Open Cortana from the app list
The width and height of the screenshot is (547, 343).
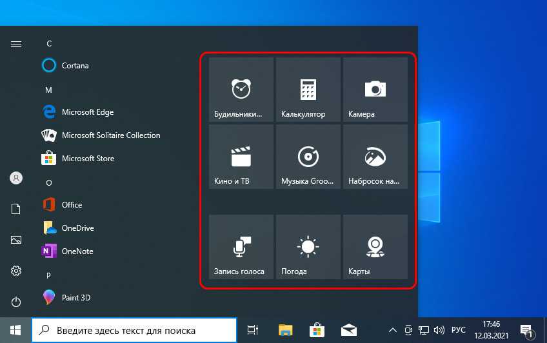coord(75,66)
